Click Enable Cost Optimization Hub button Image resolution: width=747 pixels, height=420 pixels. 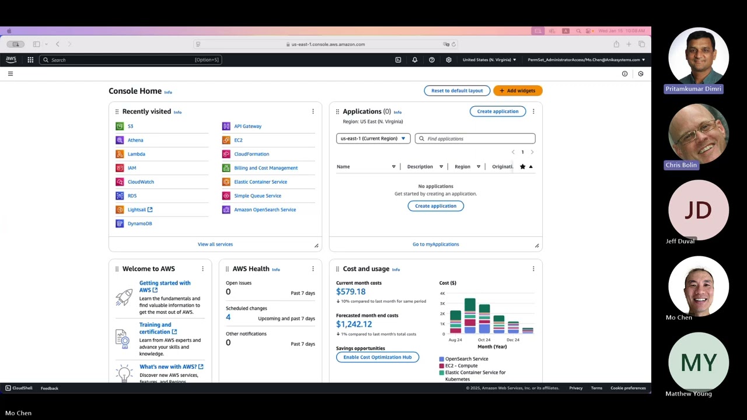378,357
